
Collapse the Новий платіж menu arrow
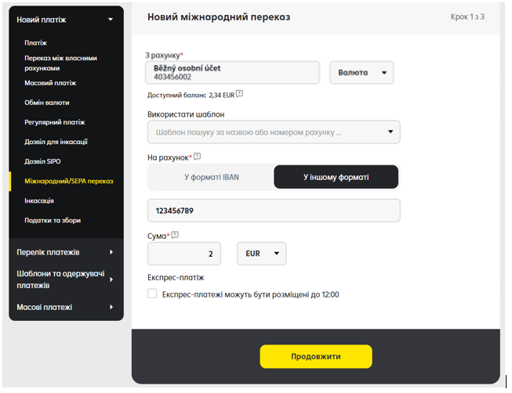111,20
